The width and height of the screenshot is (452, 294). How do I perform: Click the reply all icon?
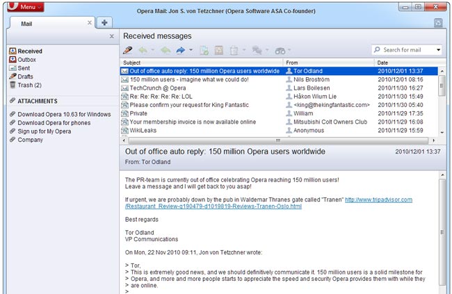166,50
